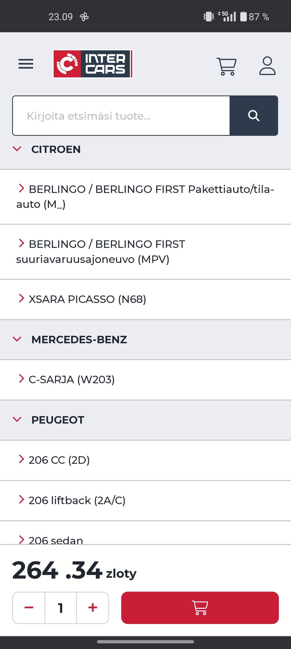
Task: Add product to cart with red button
Action: 200,608
